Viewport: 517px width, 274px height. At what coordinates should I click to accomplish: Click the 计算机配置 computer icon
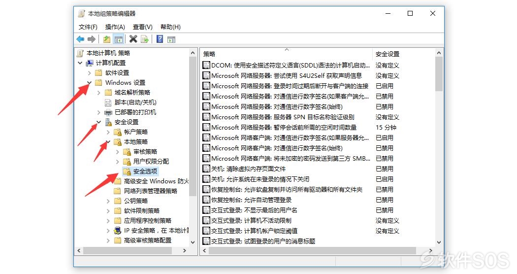click(x=89, y=63)
